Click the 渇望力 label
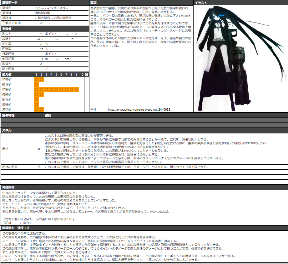 (7, 64)
